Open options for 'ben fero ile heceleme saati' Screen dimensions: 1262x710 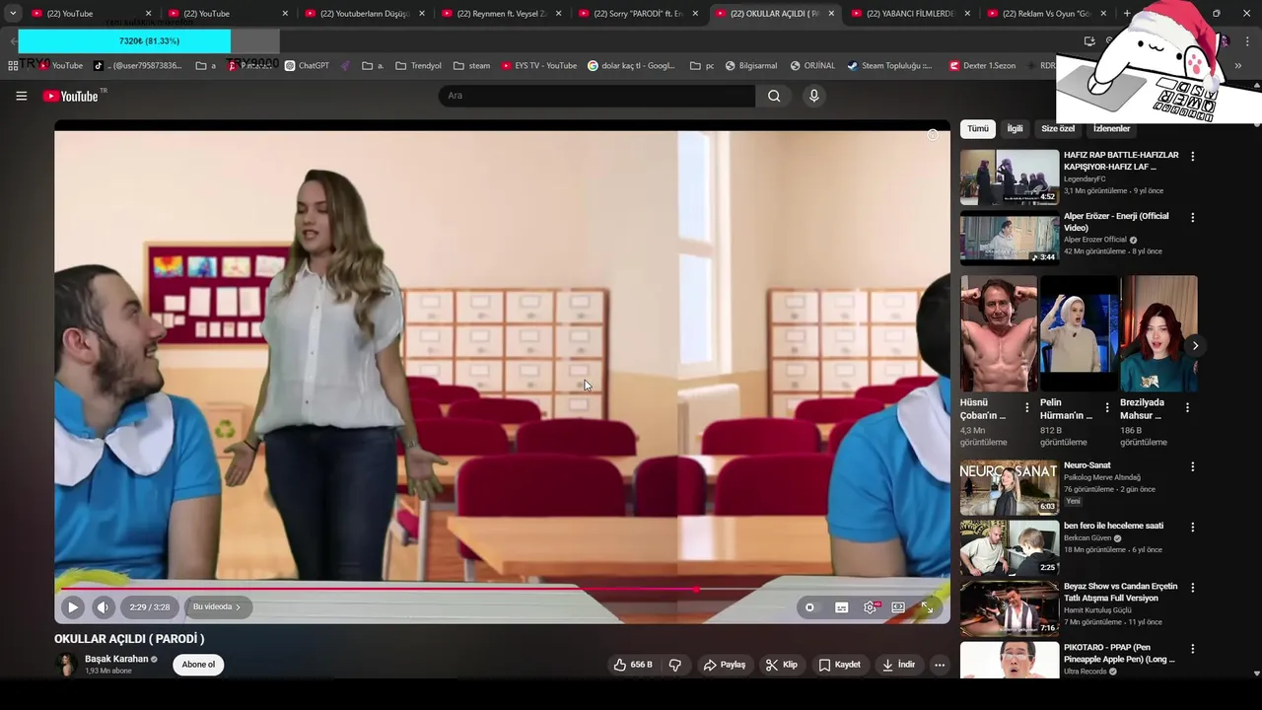pyautogui.click(x=1192, y=527)
